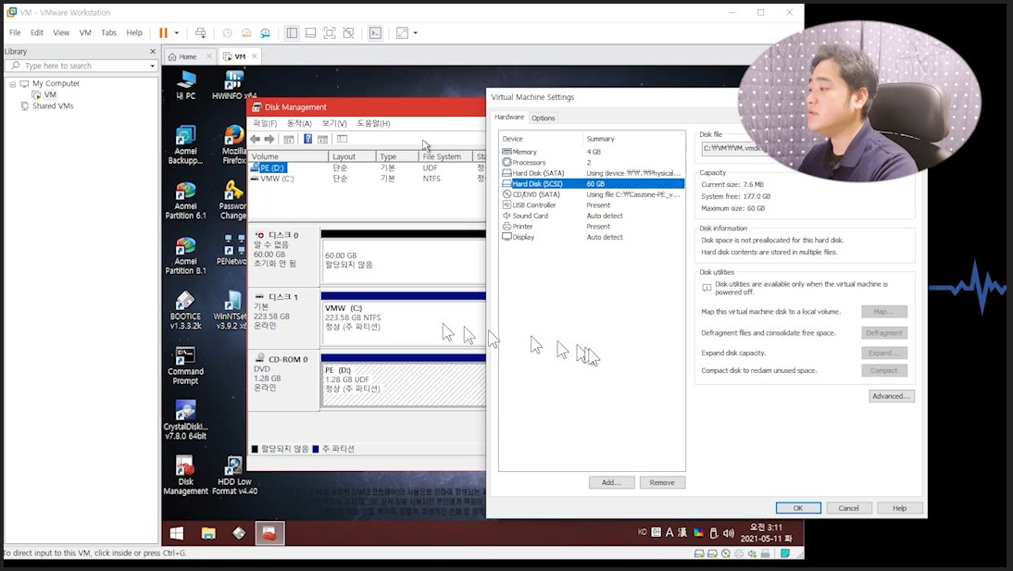The width and height of the screenshot is (1013, 571).
Task: Open the Disk Management desktop icon
Action: pos(185,476)
